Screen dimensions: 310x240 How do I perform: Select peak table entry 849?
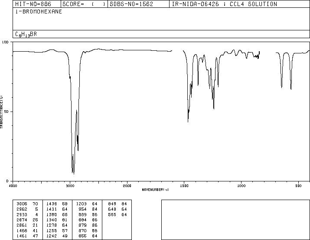[112, 204]
